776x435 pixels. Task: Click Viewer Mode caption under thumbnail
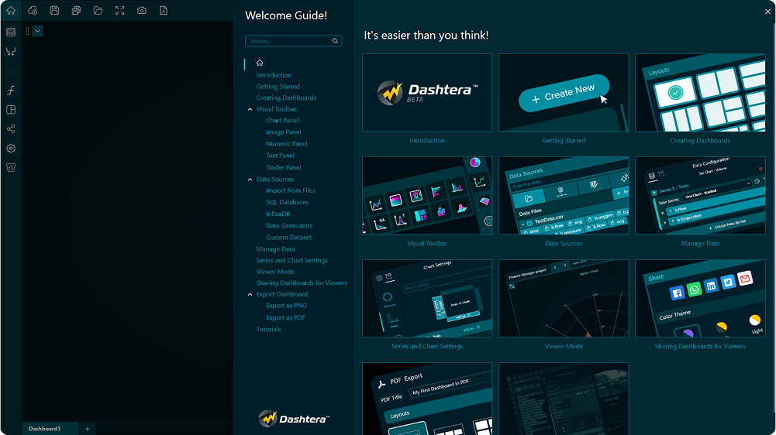click(x=564, y=346)
